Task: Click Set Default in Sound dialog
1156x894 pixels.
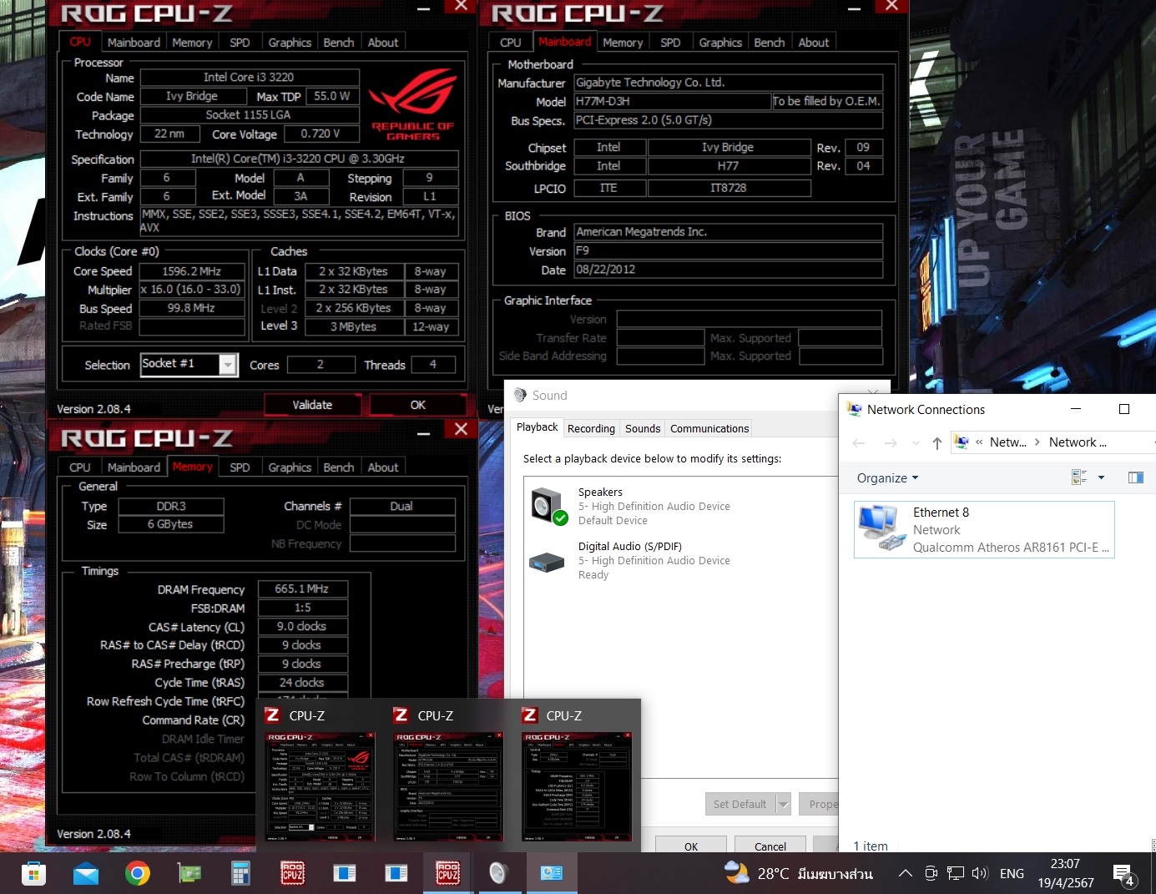Action: click(740, 804)
